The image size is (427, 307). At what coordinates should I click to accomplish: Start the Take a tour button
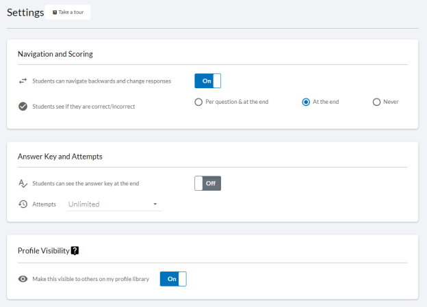68,12
